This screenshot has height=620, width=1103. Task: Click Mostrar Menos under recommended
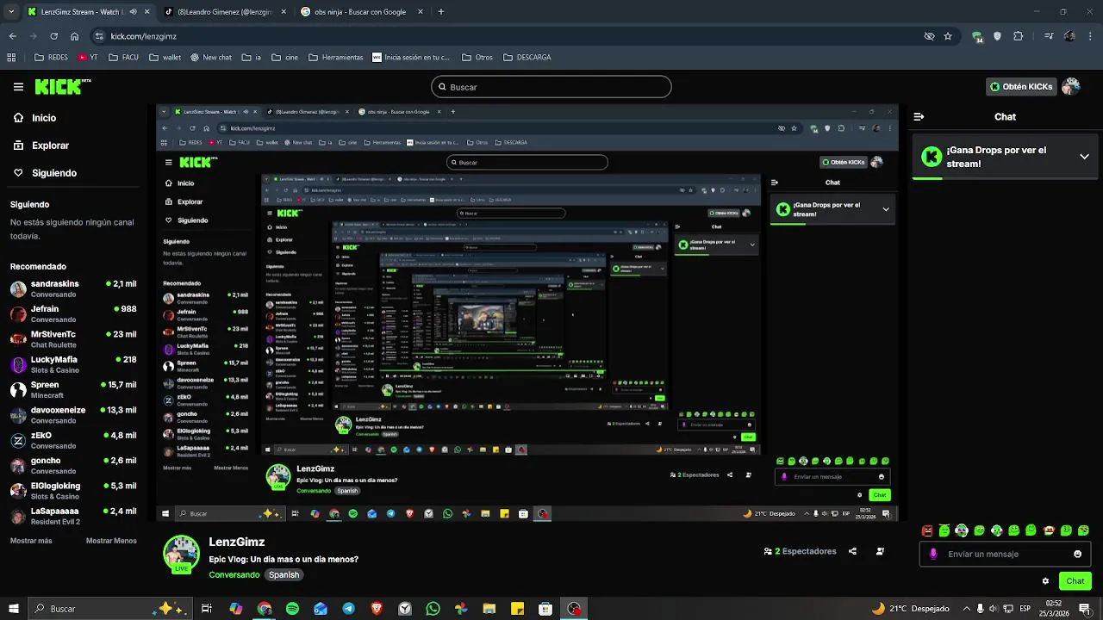point(111,541)
